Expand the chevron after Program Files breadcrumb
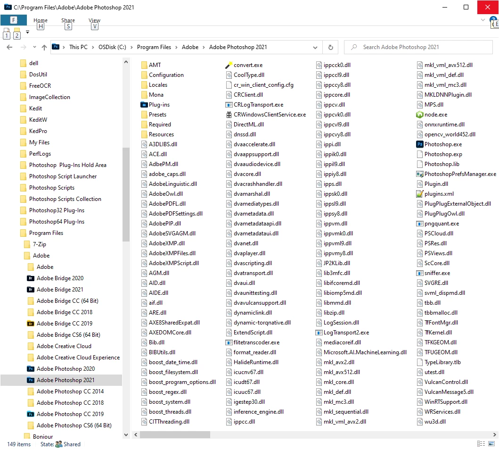The image size is (499, 450). (x=176, y=47)
